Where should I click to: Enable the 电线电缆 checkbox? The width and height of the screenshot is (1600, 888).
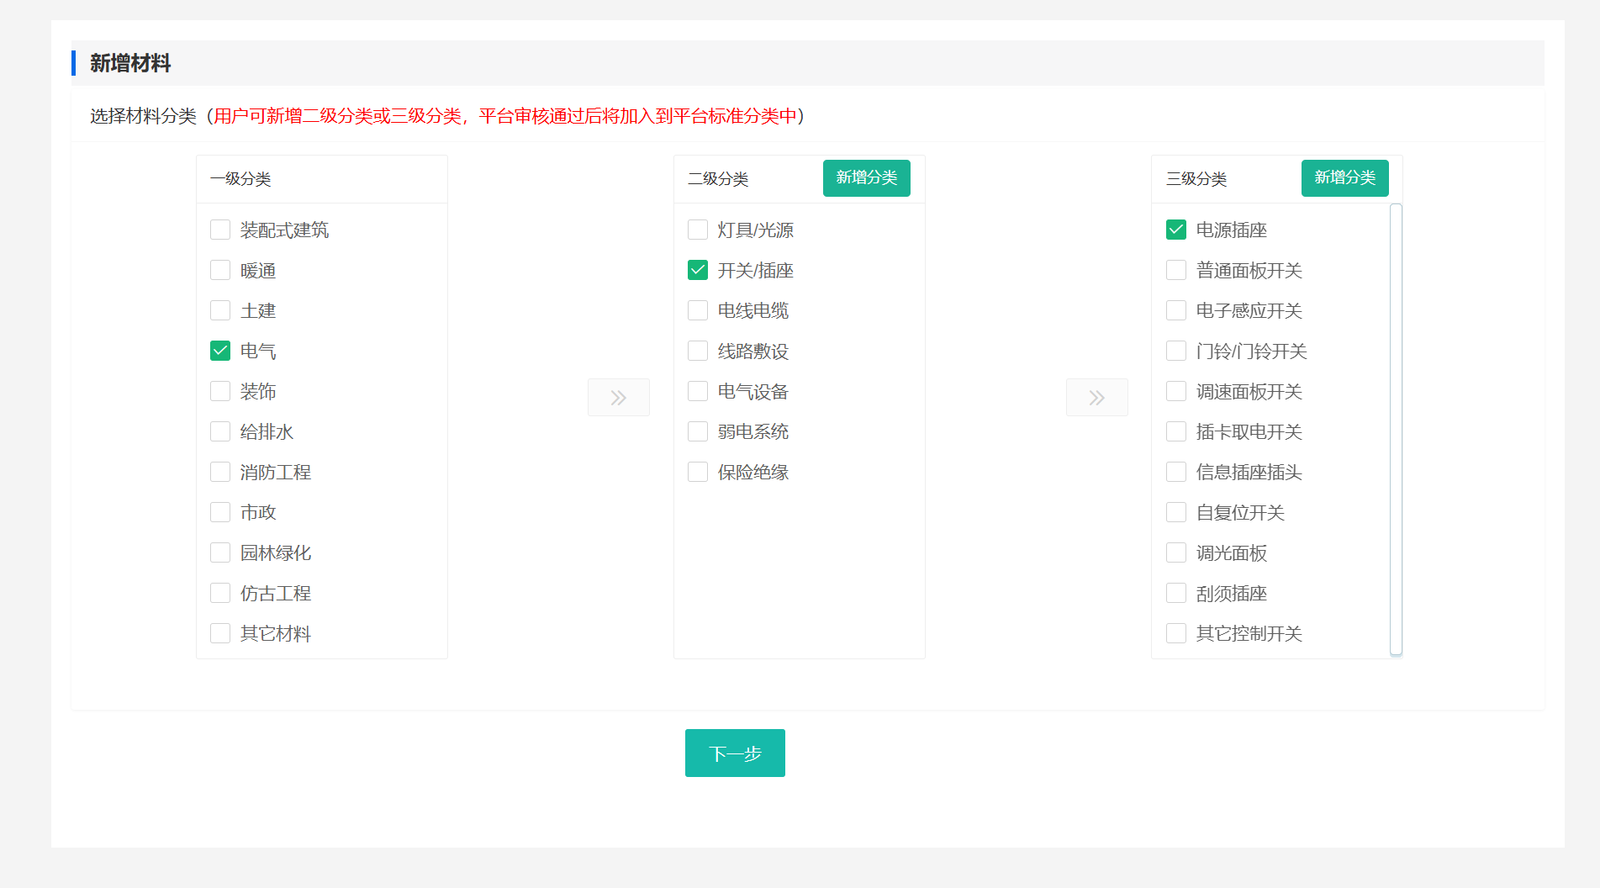(698, 310)
